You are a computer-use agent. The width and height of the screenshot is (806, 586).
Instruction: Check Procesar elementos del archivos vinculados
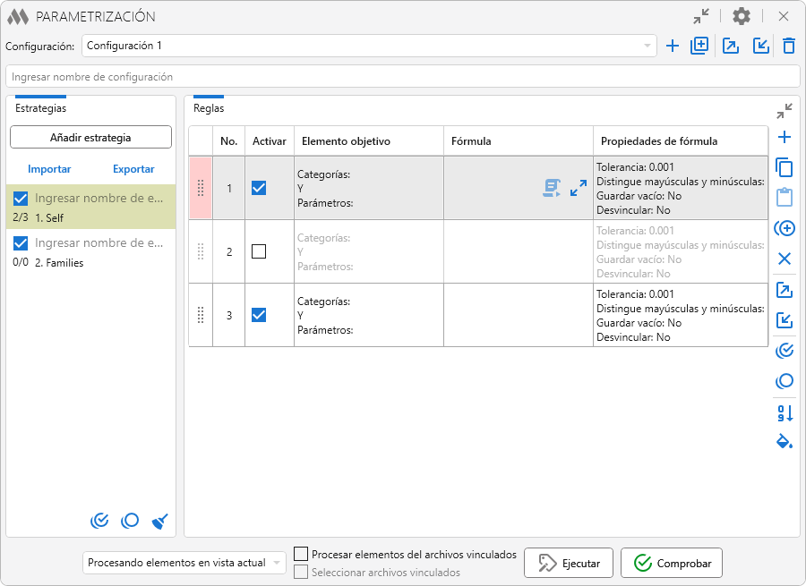coord(301,555)
